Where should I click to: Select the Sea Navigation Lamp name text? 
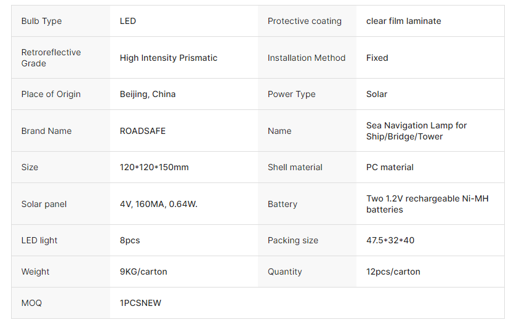coord(416,131)
